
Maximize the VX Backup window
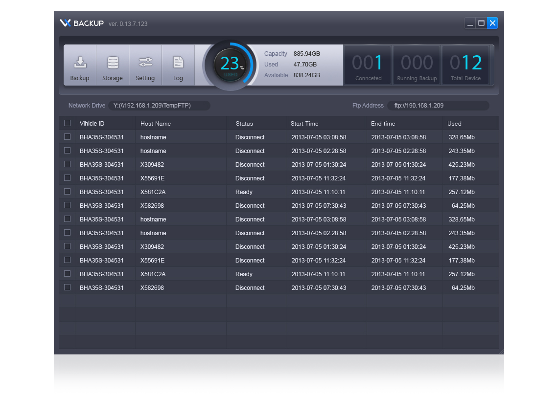coord(481,23)
